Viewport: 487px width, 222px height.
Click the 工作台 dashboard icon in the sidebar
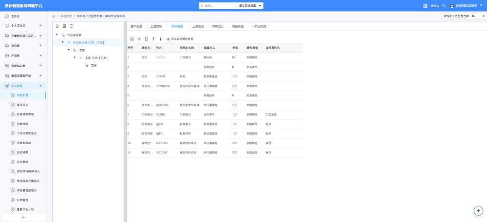pyautogui.click(x=7, y=16)
